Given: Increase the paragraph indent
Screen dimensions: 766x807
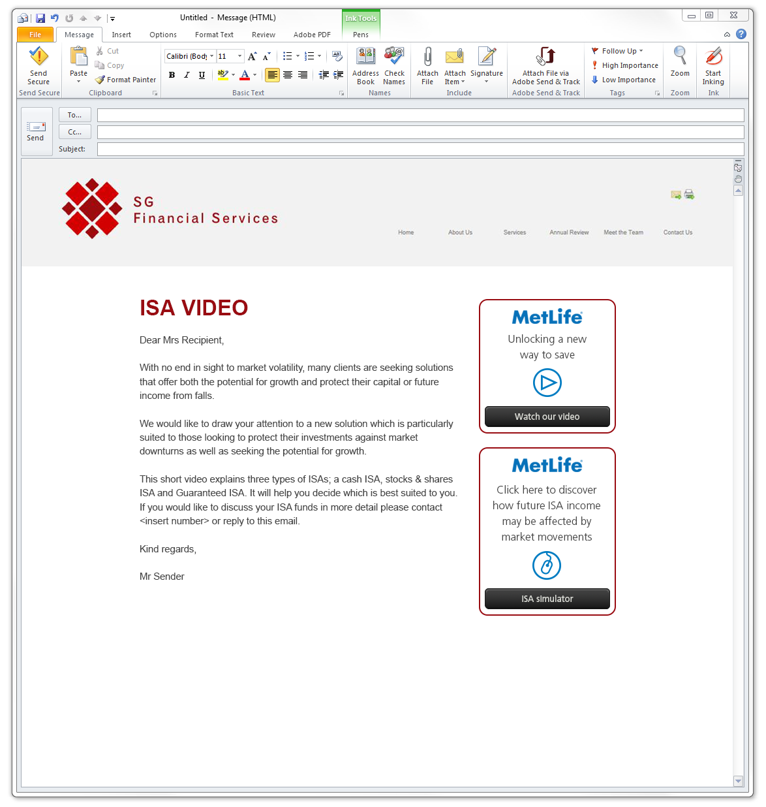Looking at the screenshot, I should [339, 75].
